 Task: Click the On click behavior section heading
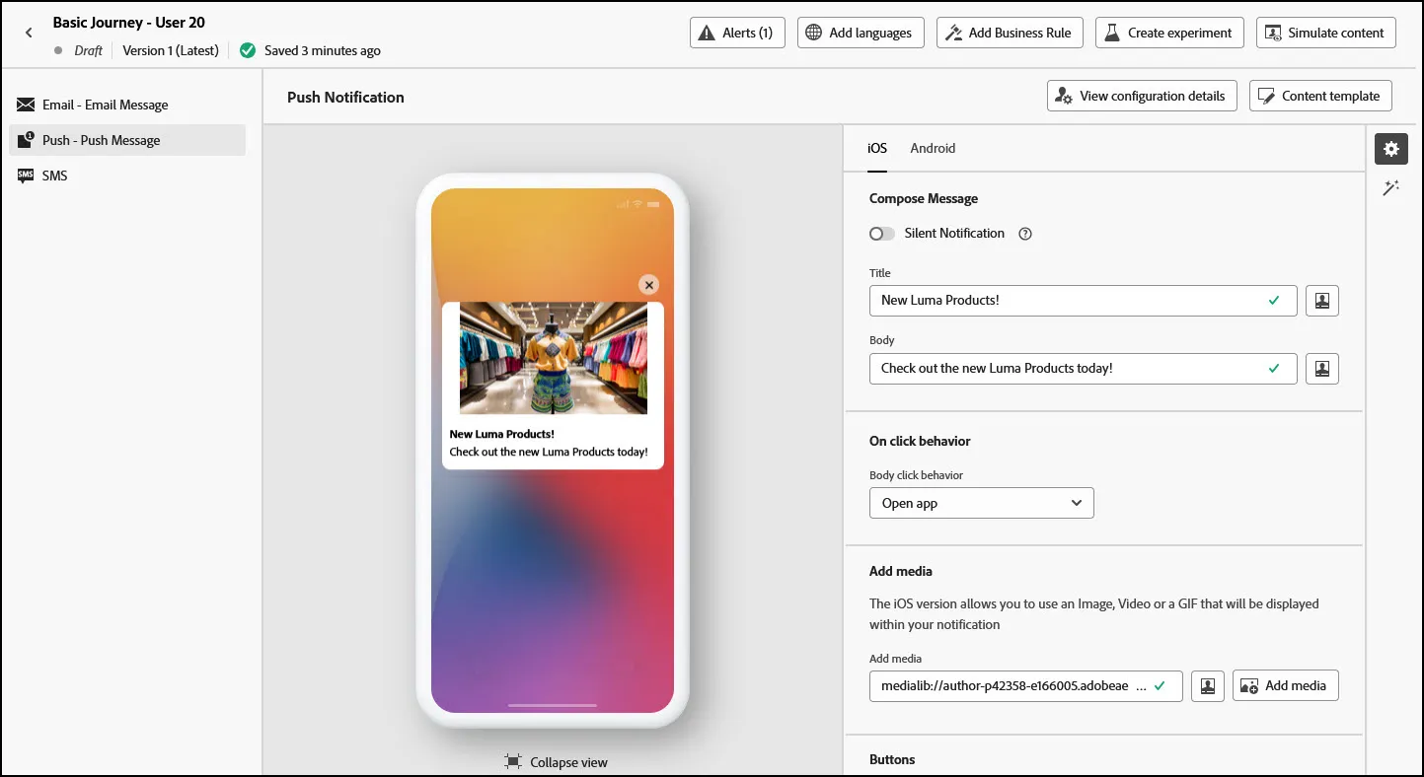[x=920, y=441]
